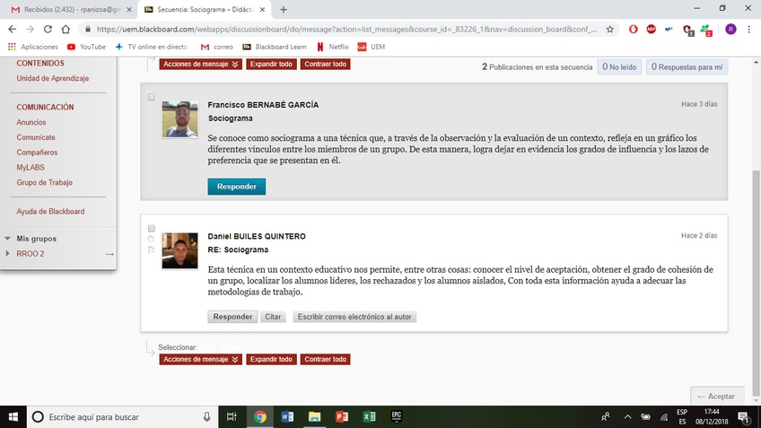Filter by 0 Respuestas para mí

coord(687,67)
